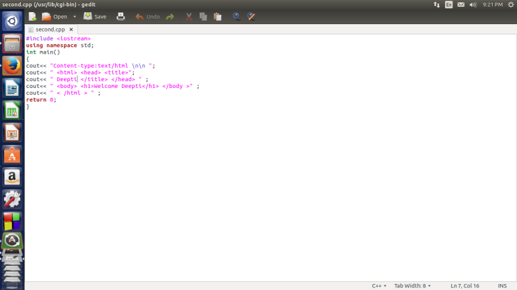Open System Settings from launcher
Viewport: 517px width, 290px height.
click(12, 199)
